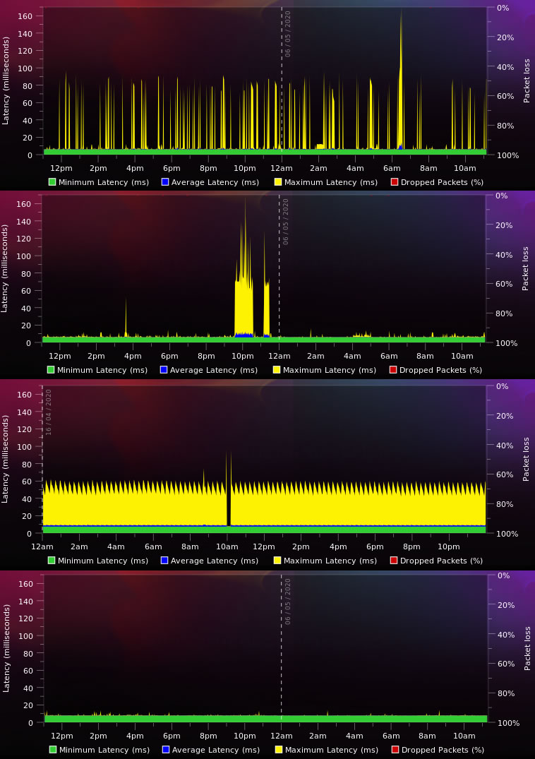Click the "160" latency tick in second graph
The image size is (535, 759).
point(24,204)
